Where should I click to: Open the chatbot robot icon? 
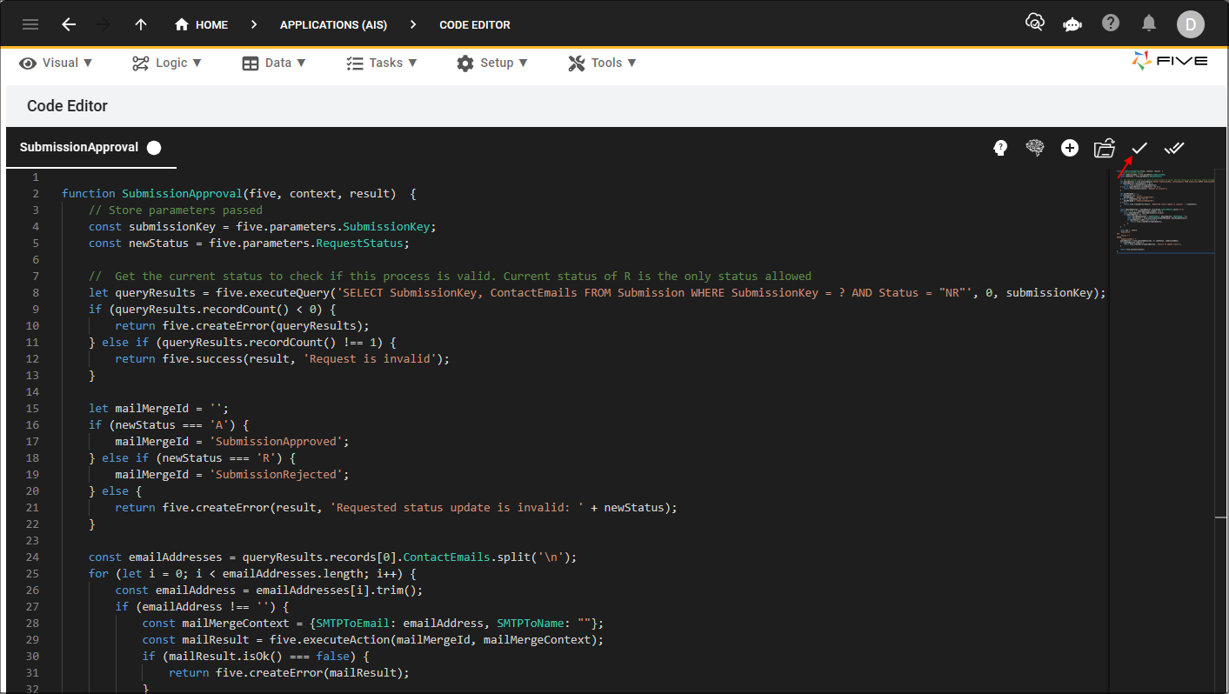[x=1072, y=24]
